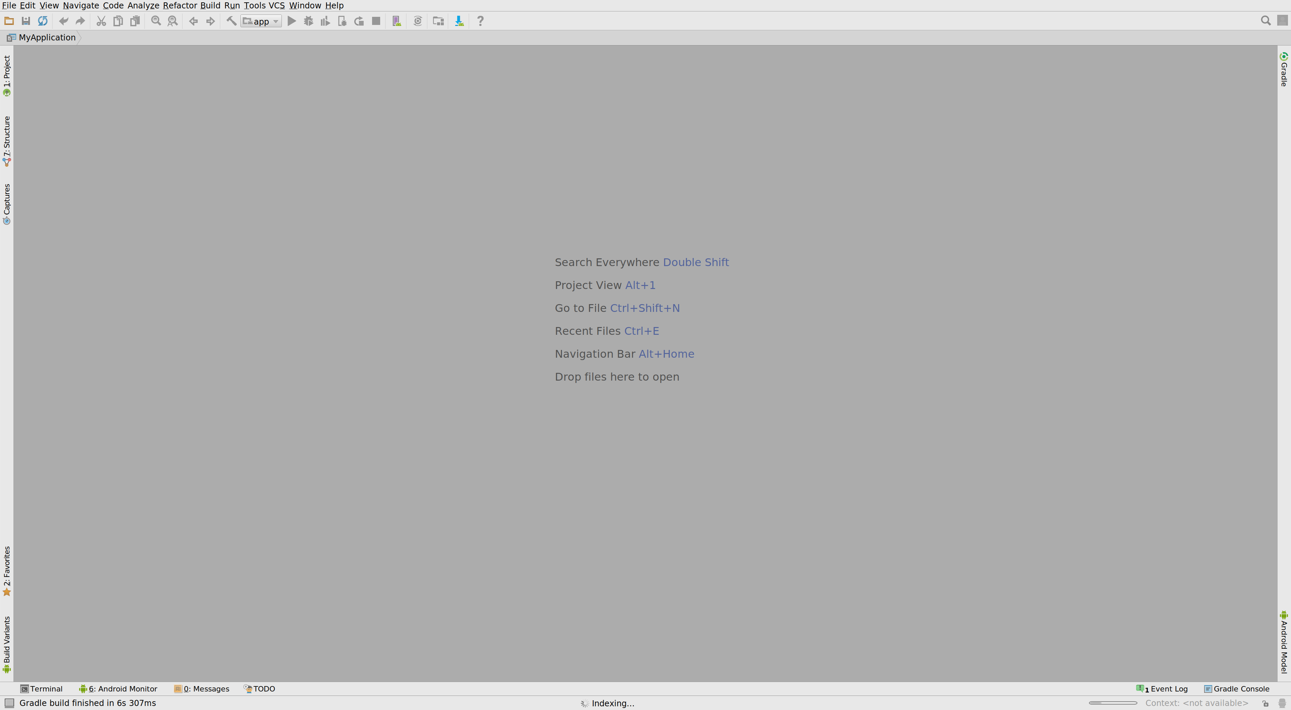Open the Run menu
This screenshot has width=1291, height=710.
point(232,5)
